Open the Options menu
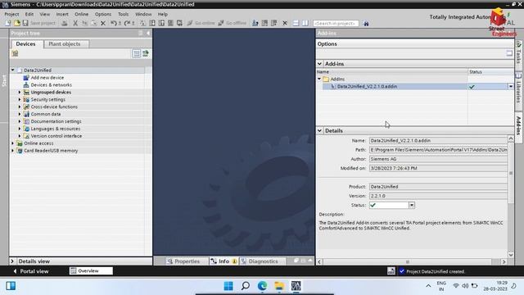The height and width of the screenshot is (295, 524). coord(103,15)
